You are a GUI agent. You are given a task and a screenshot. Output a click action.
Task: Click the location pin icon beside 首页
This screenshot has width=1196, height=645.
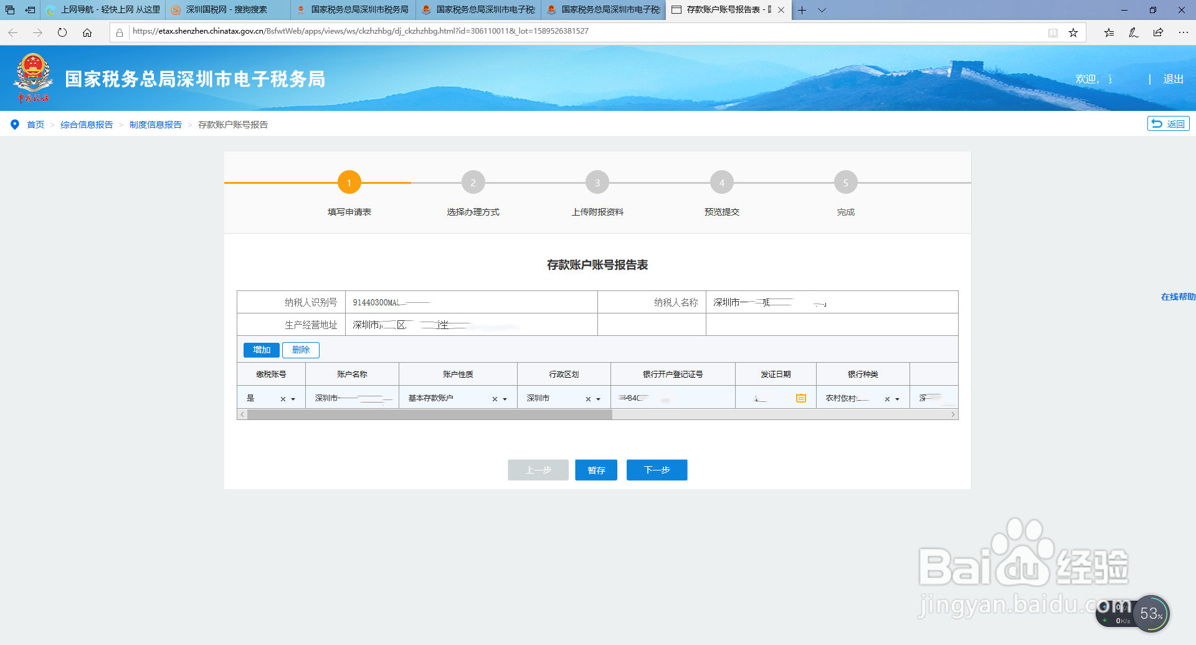coord(15,124)
